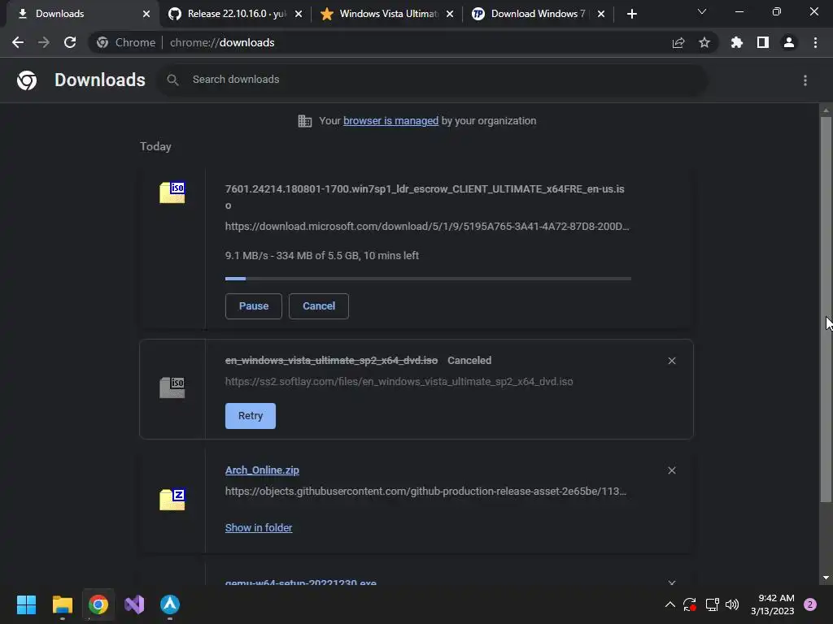Show Arch_Online.zip in folder
The width and height of the screenshot is (833, 624).
coord(259,528)
